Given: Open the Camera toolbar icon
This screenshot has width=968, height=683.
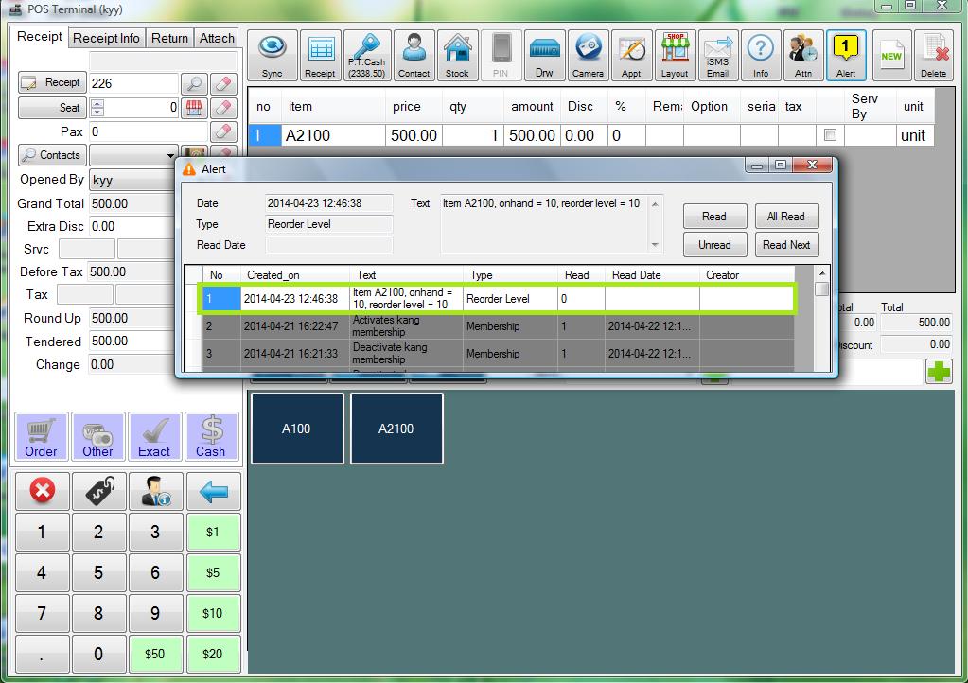Looking at the screenshot, I should pos(588,55).
